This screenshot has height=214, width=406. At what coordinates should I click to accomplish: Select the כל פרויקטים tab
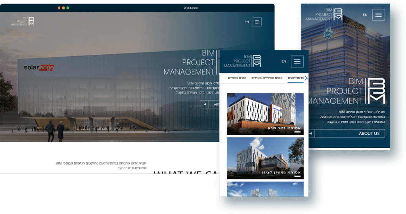(295, 78)
